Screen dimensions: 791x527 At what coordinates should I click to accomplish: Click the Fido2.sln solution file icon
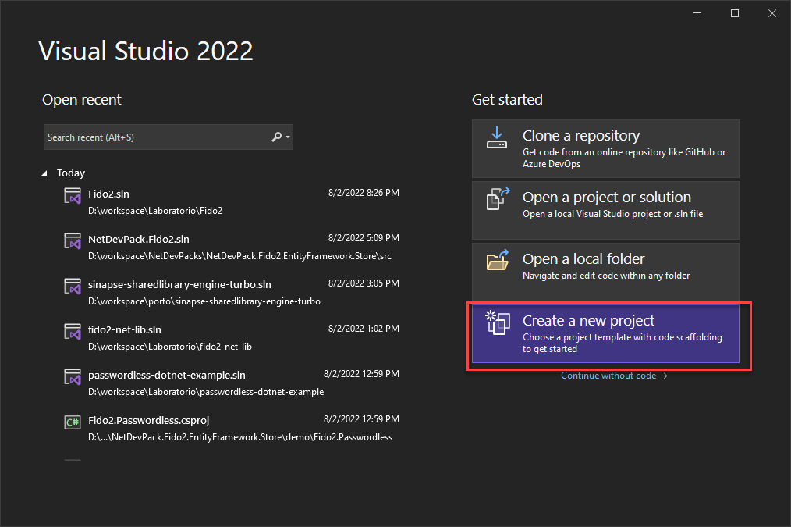pyautogui.click(x=72, y=195)
